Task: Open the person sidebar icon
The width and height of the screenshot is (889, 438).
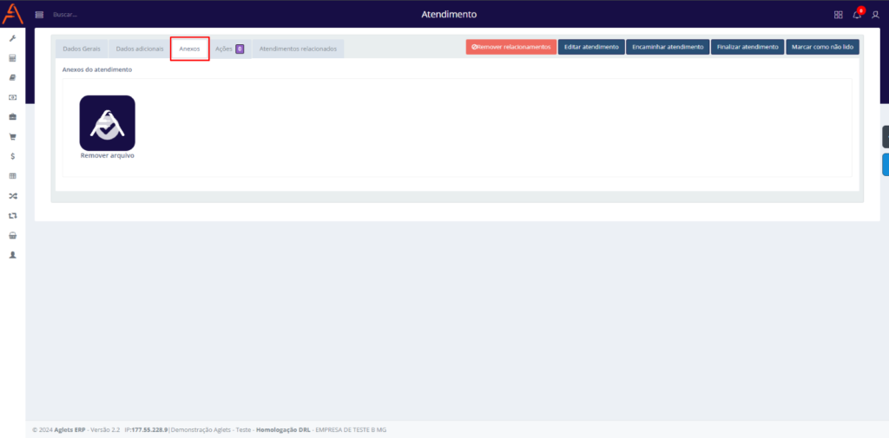Action: tap(12, 255)
